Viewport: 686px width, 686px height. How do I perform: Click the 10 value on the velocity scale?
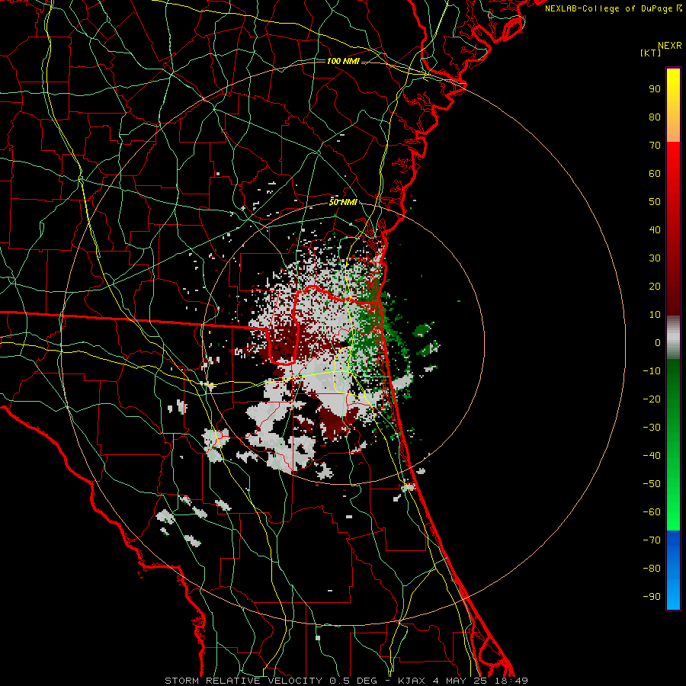[x=655, y=315]
